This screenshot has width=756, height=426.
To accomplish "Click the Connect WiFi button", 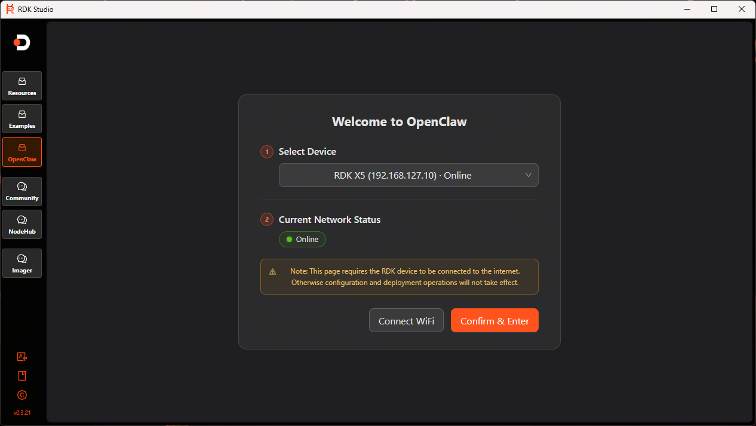I will pos(406,321).
